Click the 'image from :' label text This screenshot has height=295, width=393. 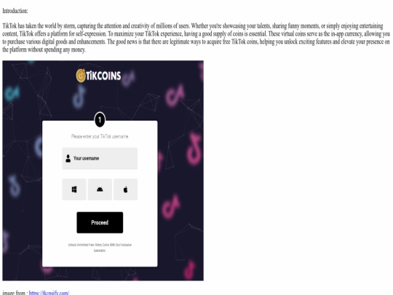pos(15,293)
